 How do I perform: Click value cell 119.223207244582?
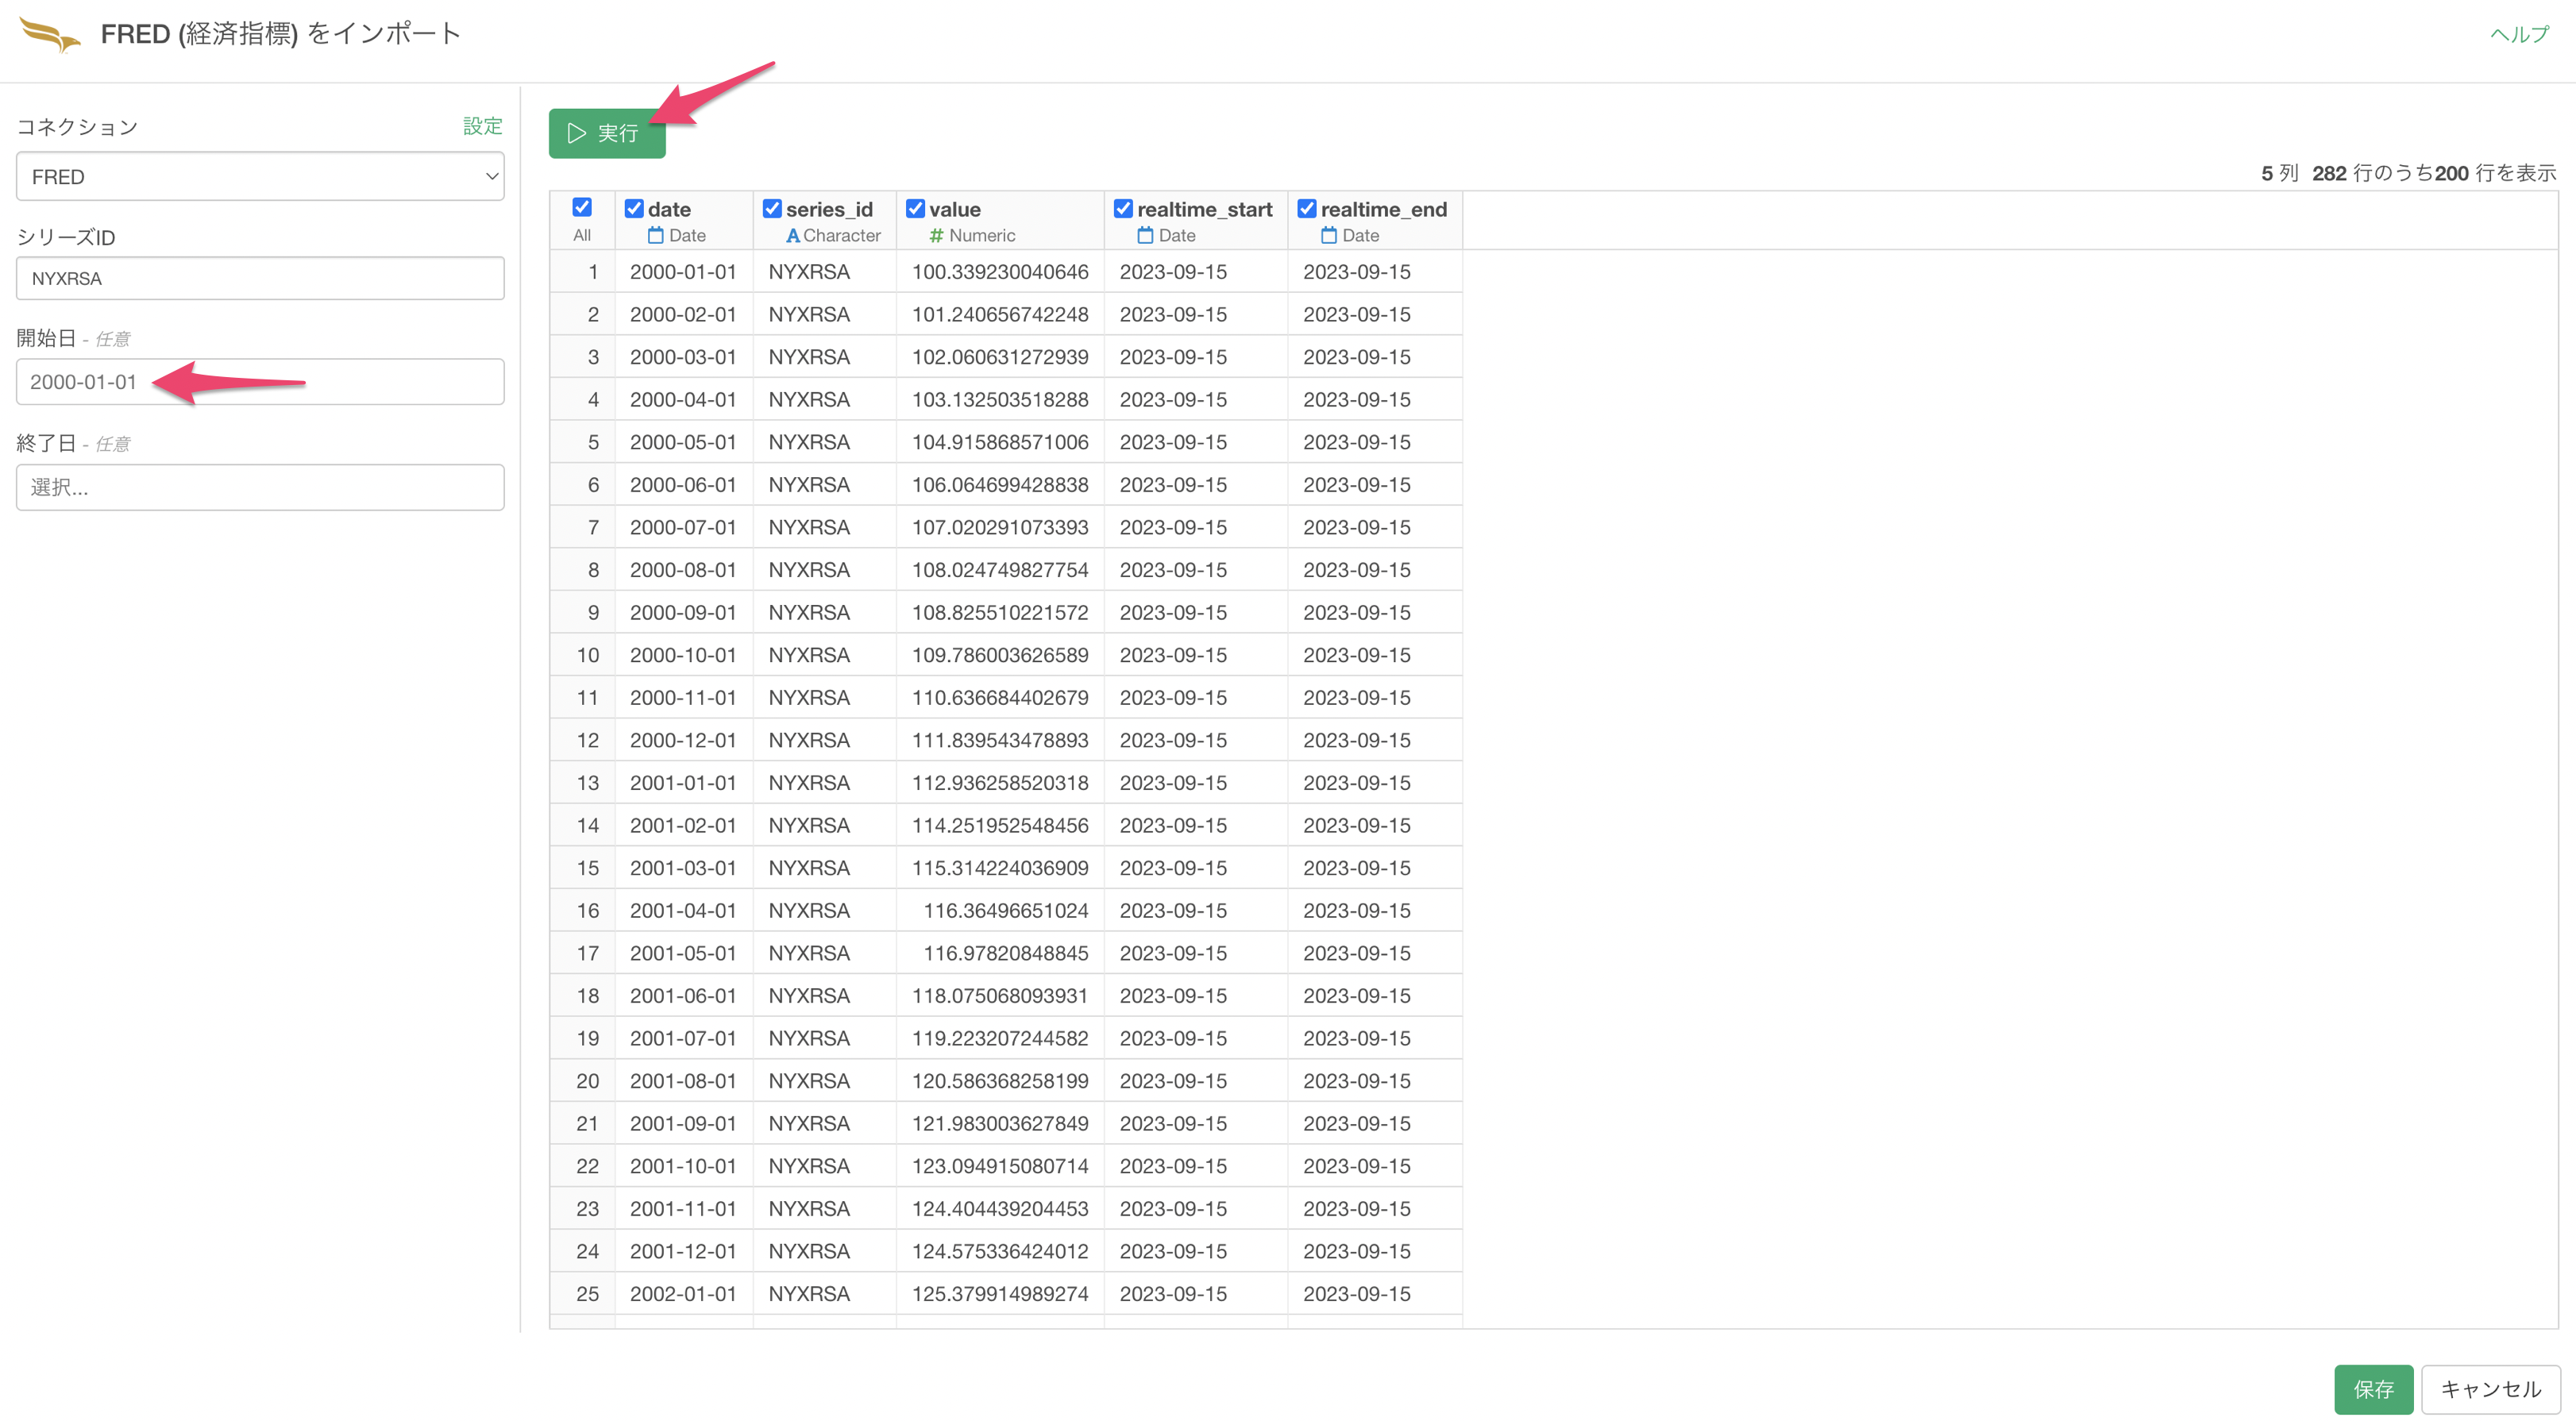[1000, 1038]
